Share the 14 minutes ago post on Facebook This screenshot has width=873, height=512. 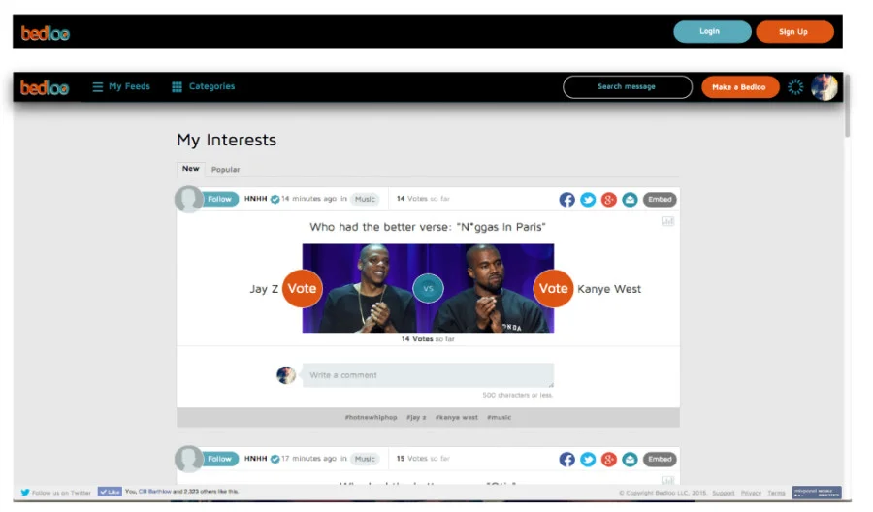566,200
